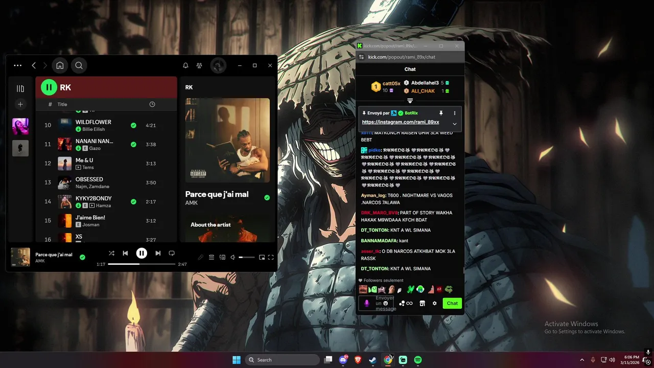Image resolution: width=654 pixels, height=368 pixels.
Task: Open artist link Hamza
Action: pyautogui.click(x=103, y=205)
